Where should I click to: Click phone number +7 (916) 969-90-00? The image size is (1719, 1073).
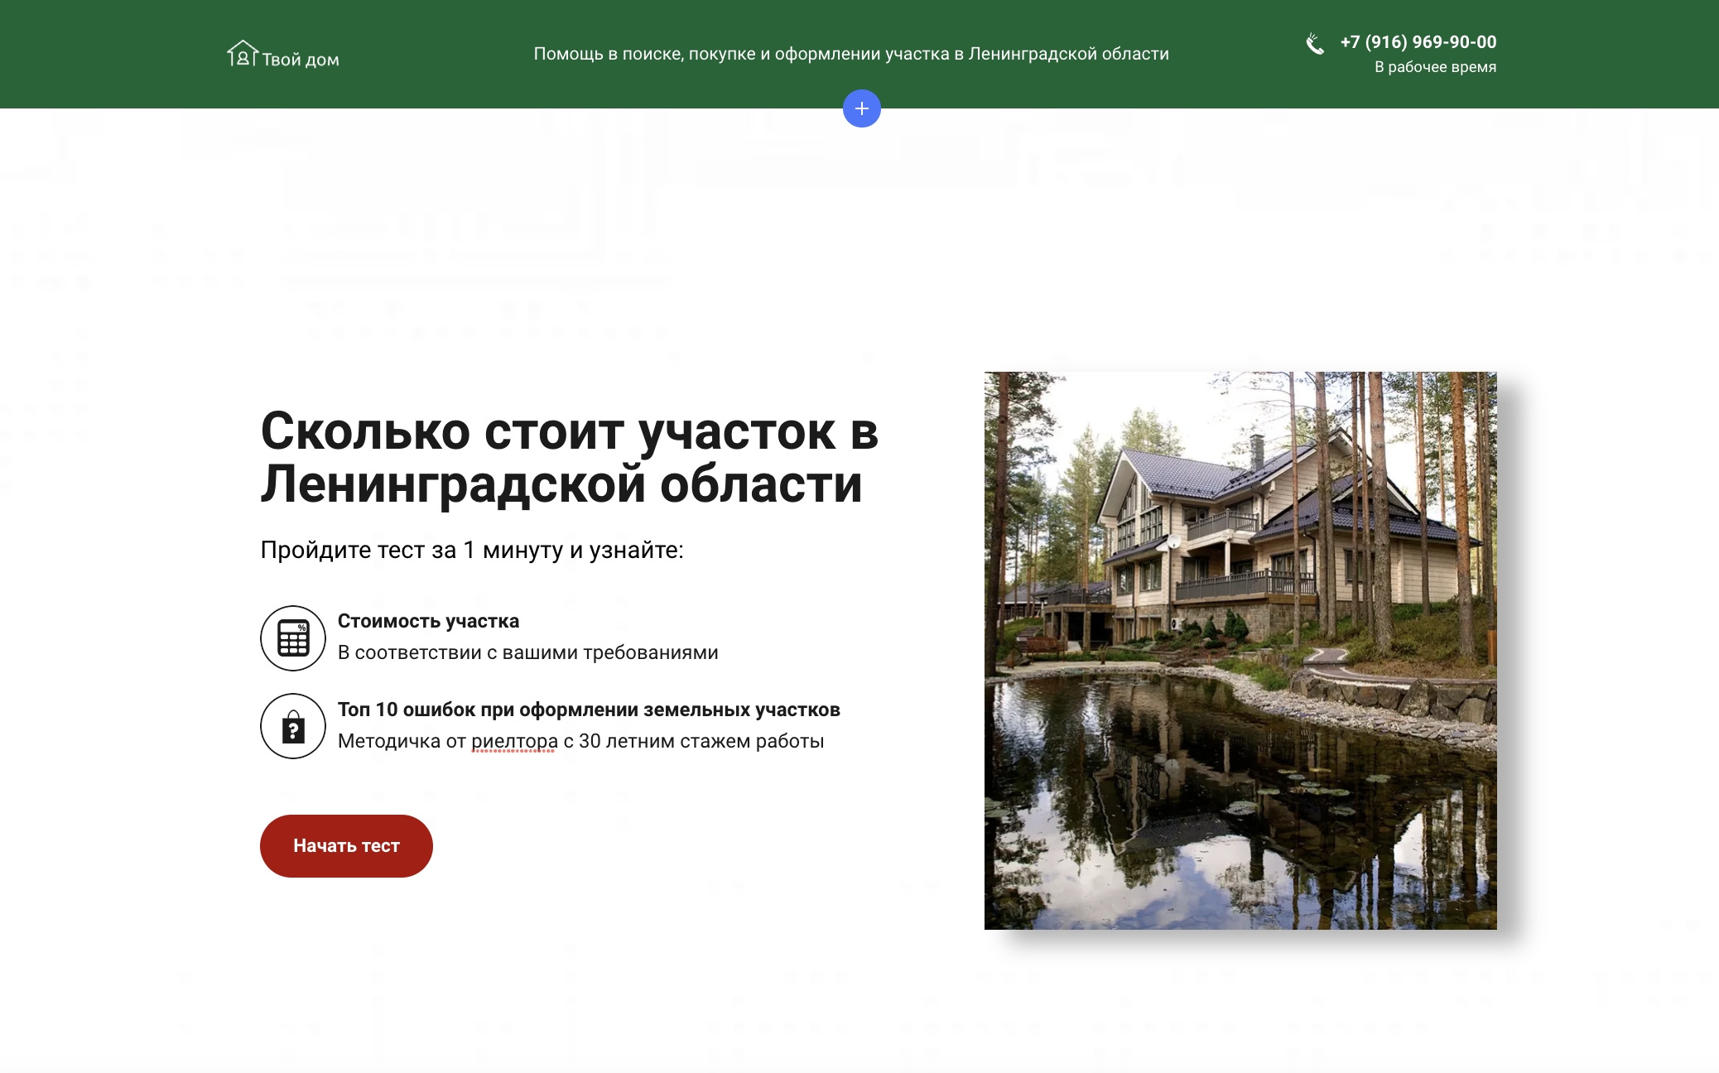point(1418,42)
